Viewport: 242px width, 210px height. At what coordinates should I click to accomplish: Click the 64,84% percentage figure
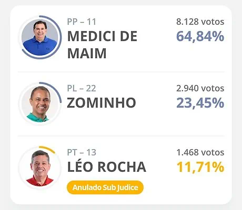[x=200, y=36]
